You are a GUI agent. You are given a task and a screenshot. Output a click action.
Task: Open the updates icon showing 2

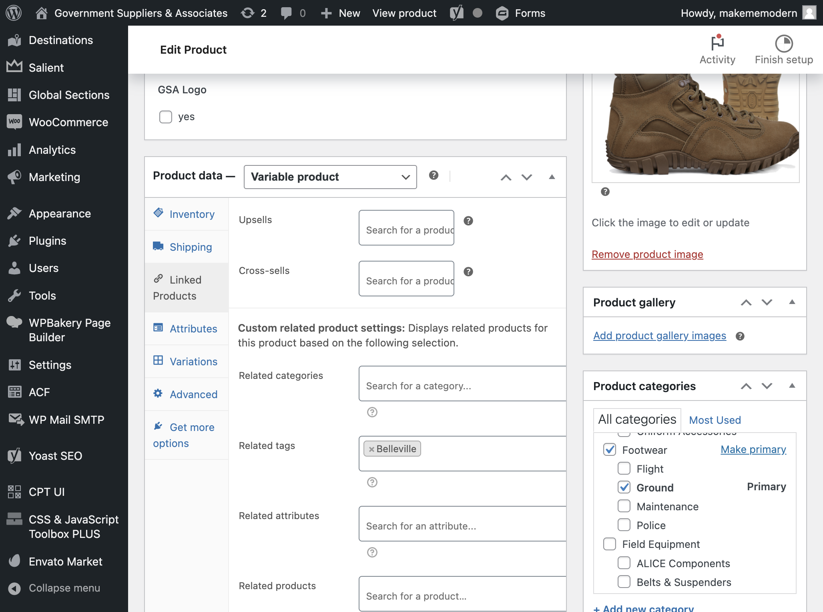tap(254, 13)
